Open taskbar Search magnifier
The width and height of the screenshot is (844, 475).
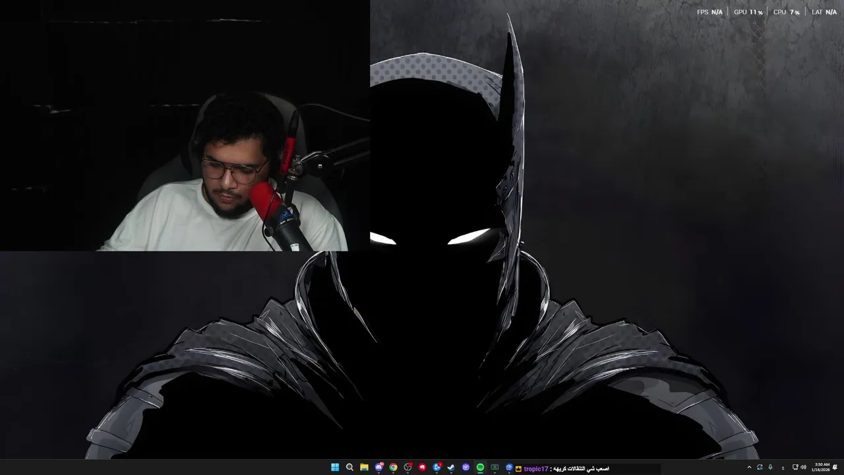point(349,467)
